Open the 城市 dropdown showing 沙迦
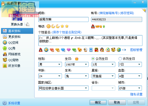Viewport: 148px width, 106px height. [130, 88]
